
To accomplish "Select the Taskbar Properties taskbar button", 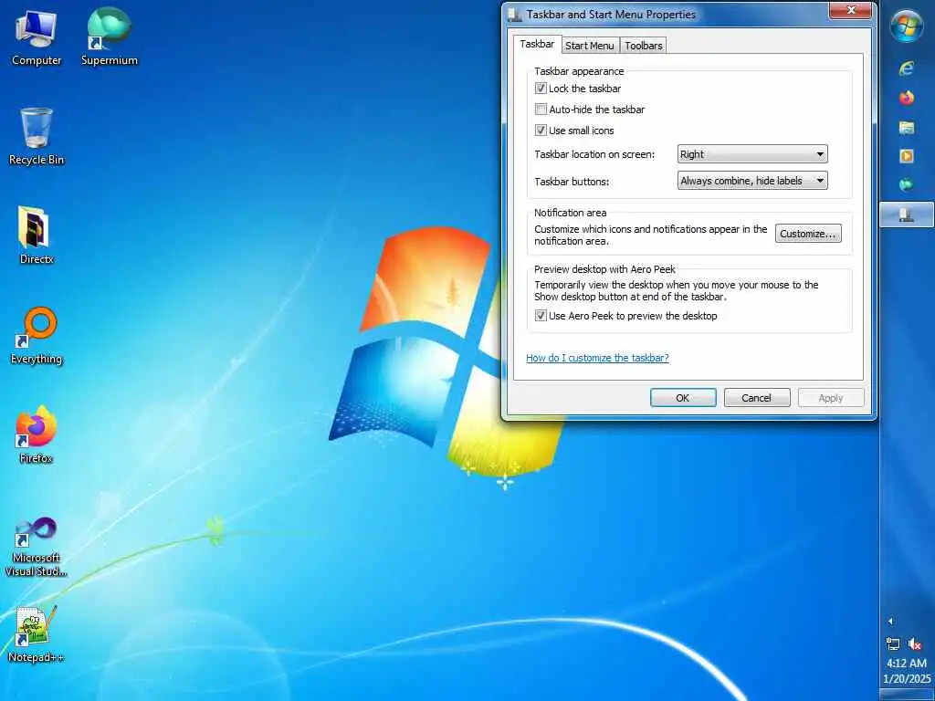I will pyautogui.click(x=907, y=214).
